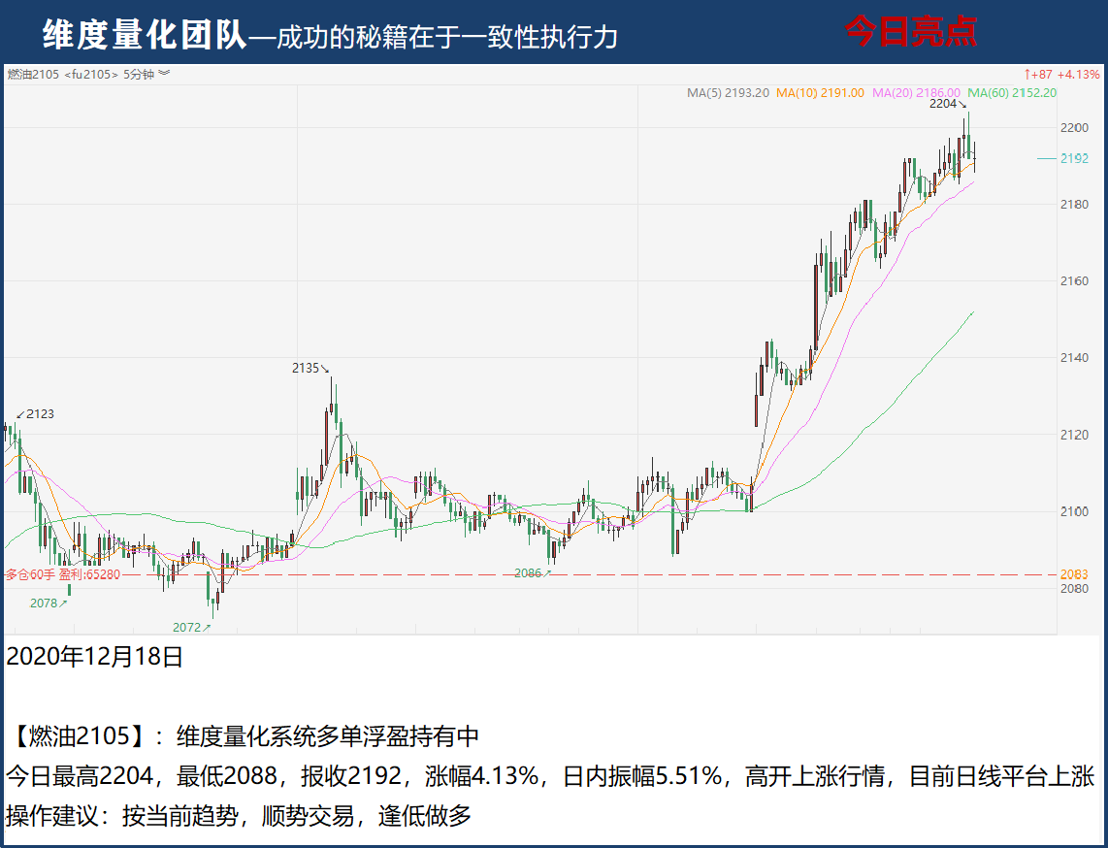Viewport: 1108px width, 848px height.
Task: Click the current price tag 2192
Action: pyautogui.click(x=1074, y=158)
